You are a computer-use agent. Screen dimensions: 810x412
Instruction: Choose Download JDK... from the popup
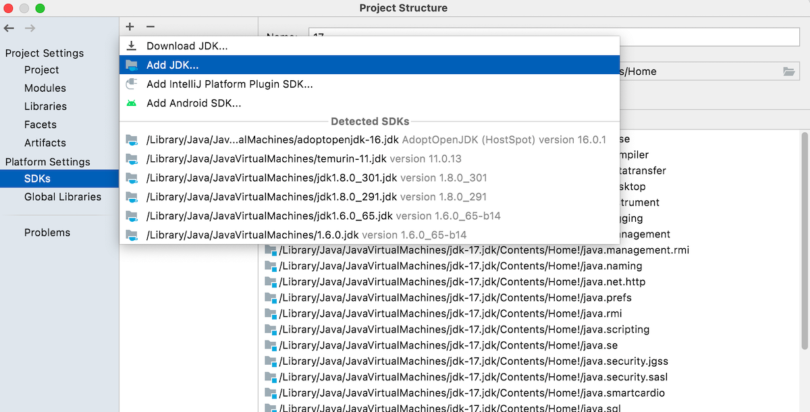(370, 46)
